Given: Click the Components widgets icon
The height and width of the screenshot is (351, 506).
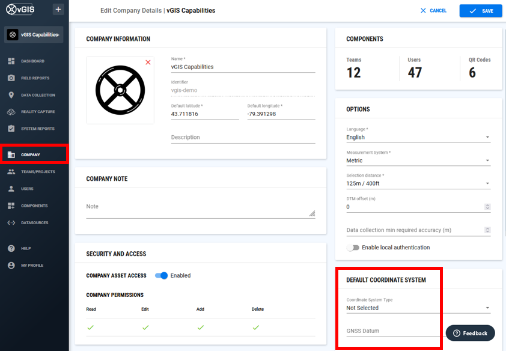Looking at the screenshot, I should coord(11,206).
